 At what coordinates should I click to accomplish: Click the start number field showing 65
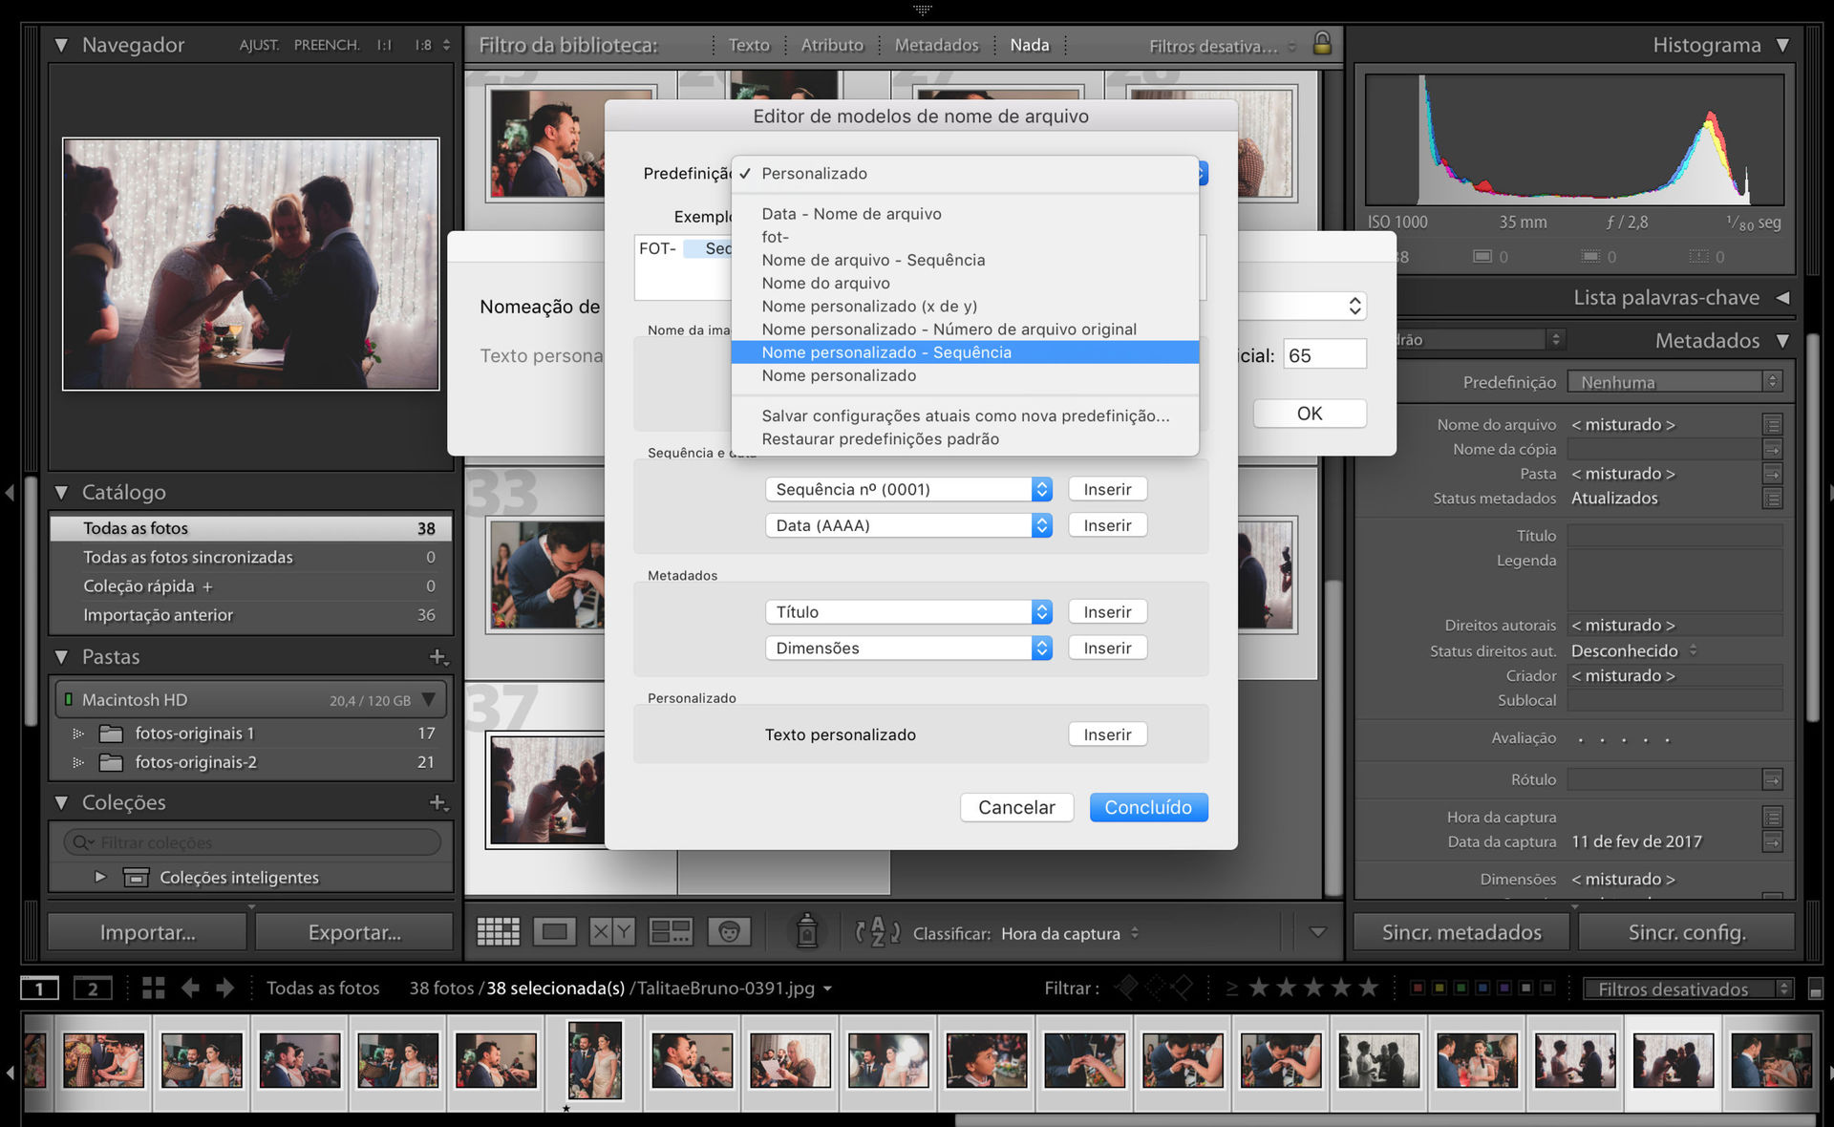(1325, 355)
